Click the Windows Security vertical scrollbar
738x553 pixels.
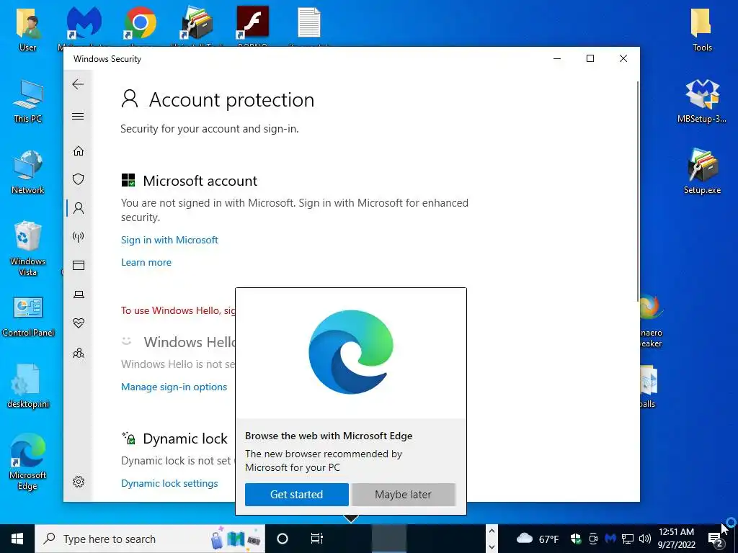point(638,191)
